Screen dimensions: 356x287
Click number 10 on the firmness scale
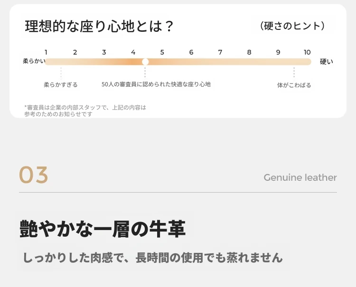(307, 52)
